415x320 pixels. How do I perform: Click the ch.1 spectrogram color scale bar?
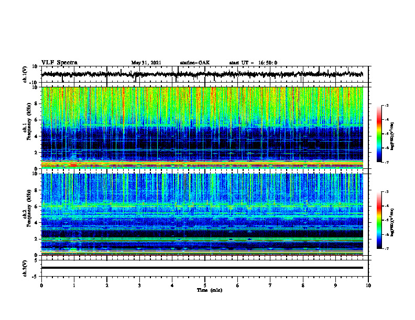[x=379, y=134]
